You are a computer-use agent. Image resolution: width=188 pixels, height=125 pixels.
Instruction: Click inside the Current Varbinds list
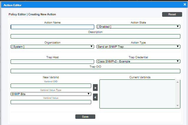pos(137,94)
